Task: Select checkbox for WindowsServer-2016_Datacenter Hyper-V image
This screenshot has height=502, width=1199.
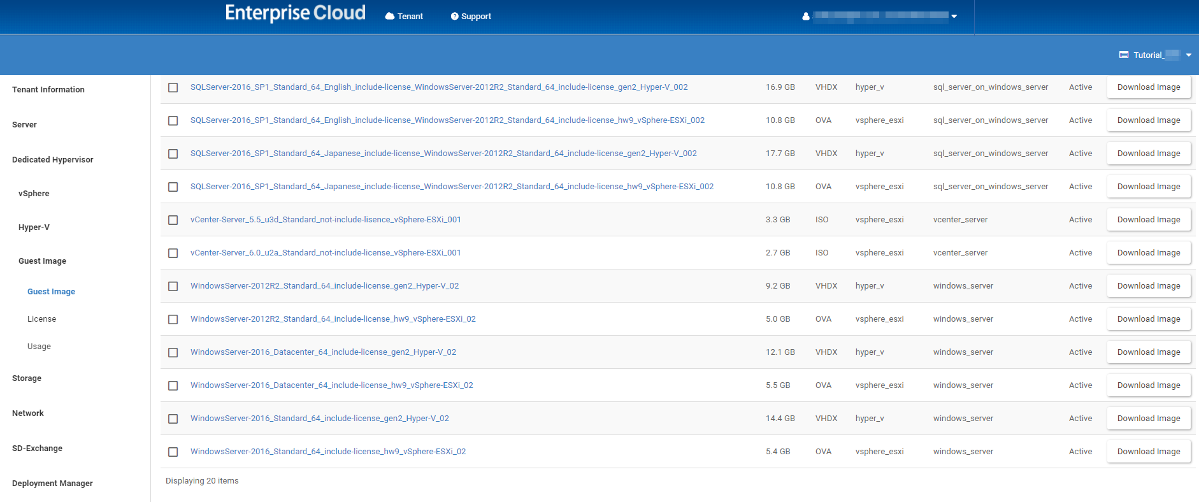Action: point(173,352)
